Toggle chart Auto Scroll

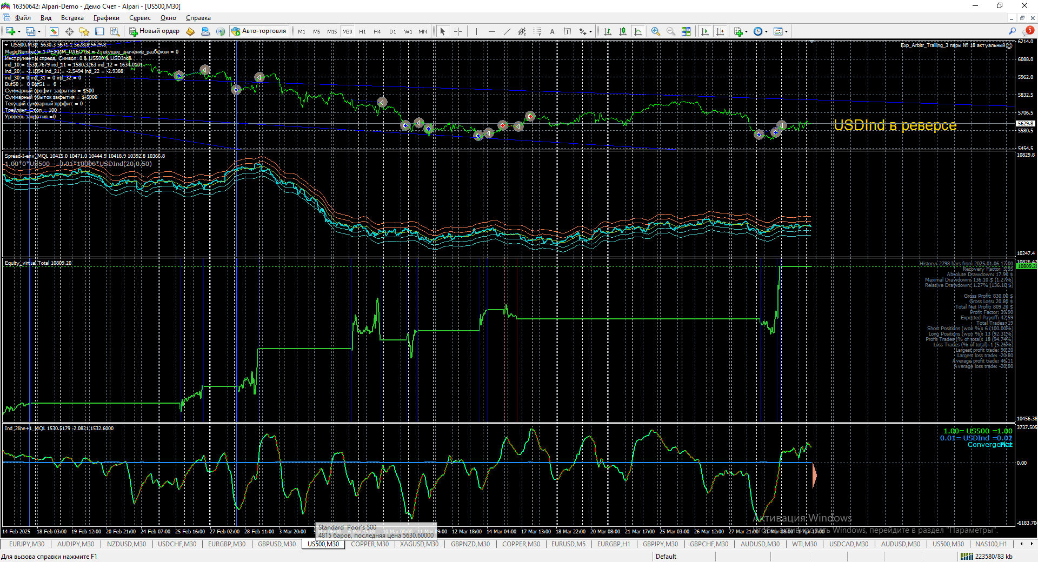pyautogui.click(x=705, y=31)
